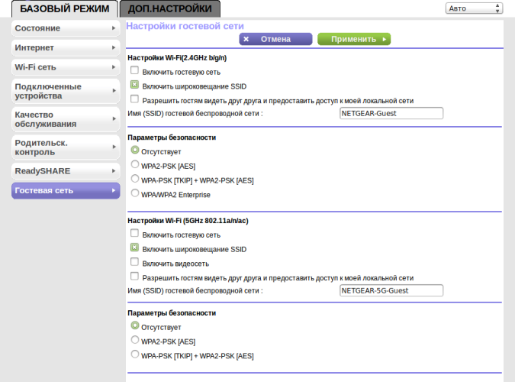The width and height of the screenshot is (515, 382).
Task: Click the green Применить button
Action: tap(354, 39)
